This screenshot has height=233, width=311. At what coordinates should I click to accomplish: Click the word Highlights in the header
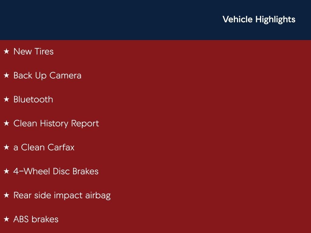pos(275,19)
